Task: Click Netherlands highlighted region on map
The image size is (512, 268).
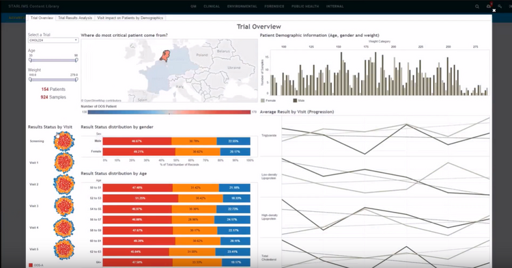Action: [x=165, y=56]
